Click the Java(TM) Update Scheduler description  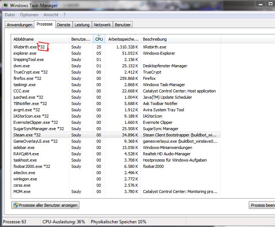click(x=167, y=97)
